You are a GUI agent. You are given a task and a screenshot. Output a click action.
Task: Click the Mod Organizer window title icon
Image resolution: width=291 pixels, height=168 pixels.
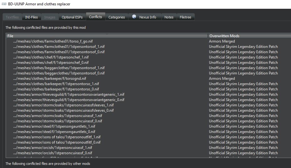(4, 4)
